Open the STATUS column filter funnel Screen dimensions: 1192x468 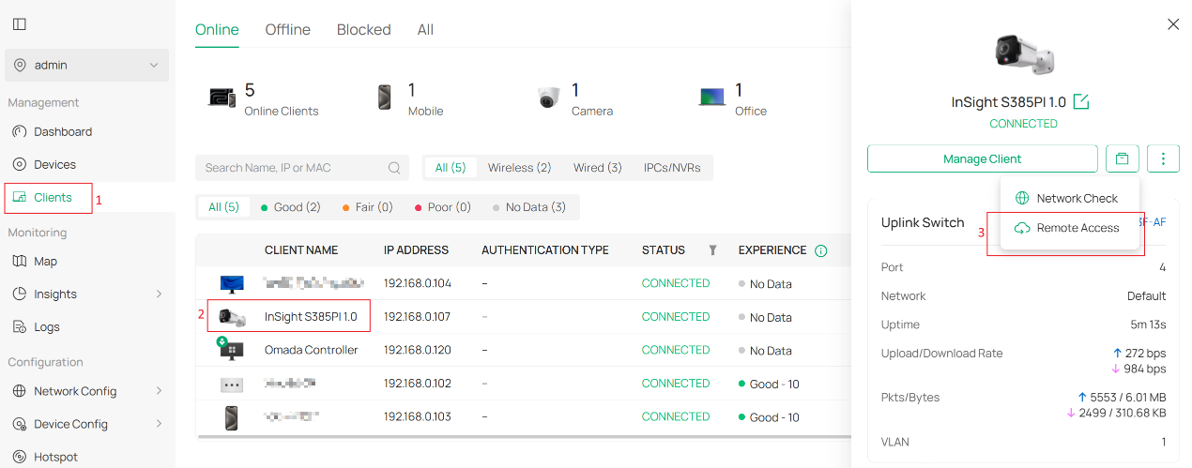pyautogui.click(x=712, y=250)
